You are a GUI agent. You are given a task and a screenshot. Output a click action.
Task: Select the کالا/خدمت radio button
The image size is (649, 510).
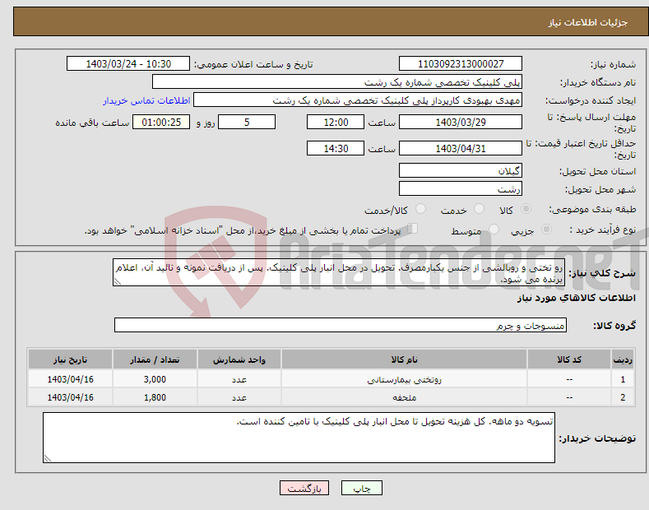click(x=420, y=209)
